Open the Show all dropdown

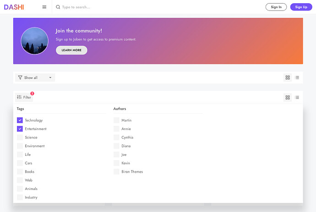(x=35, y=78)
